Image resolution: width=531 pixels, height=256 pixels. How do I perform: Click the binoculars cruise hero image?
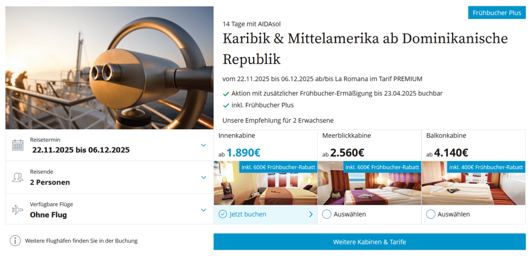point(110,67)
